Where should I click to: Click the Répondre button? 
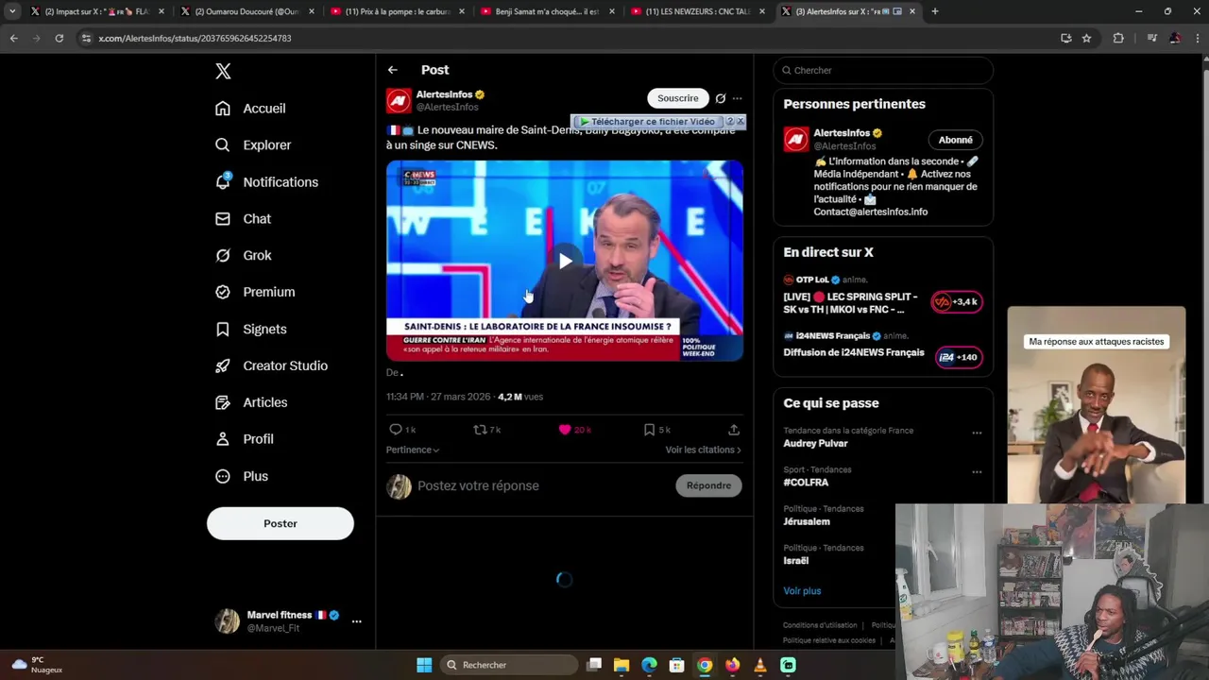[708, 486]
